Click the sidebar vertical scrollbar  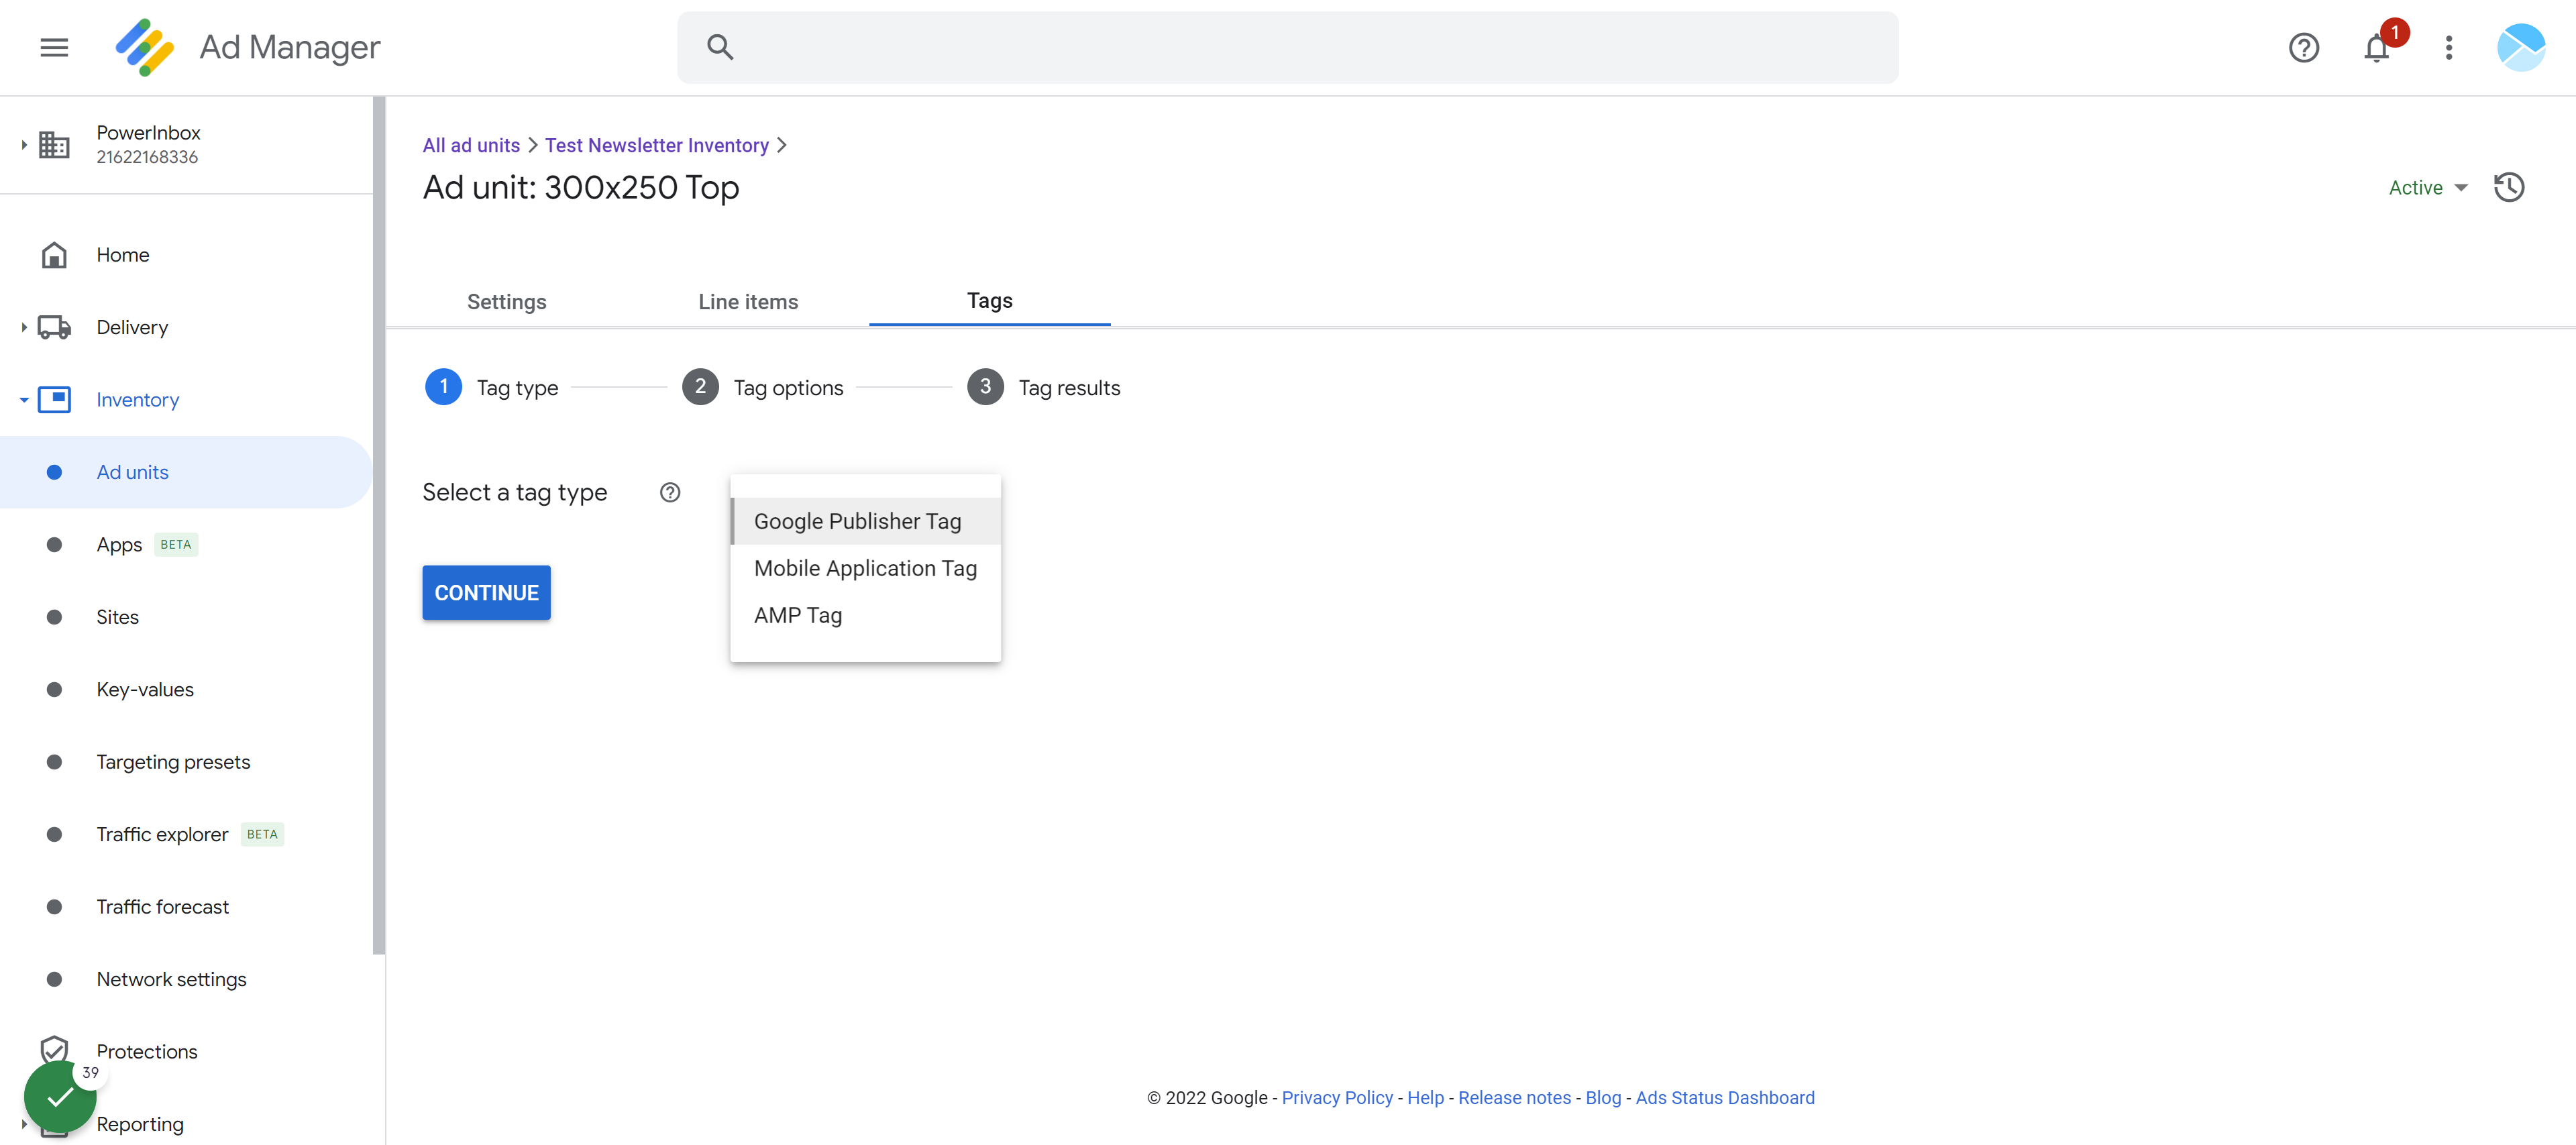click(379, 525)
